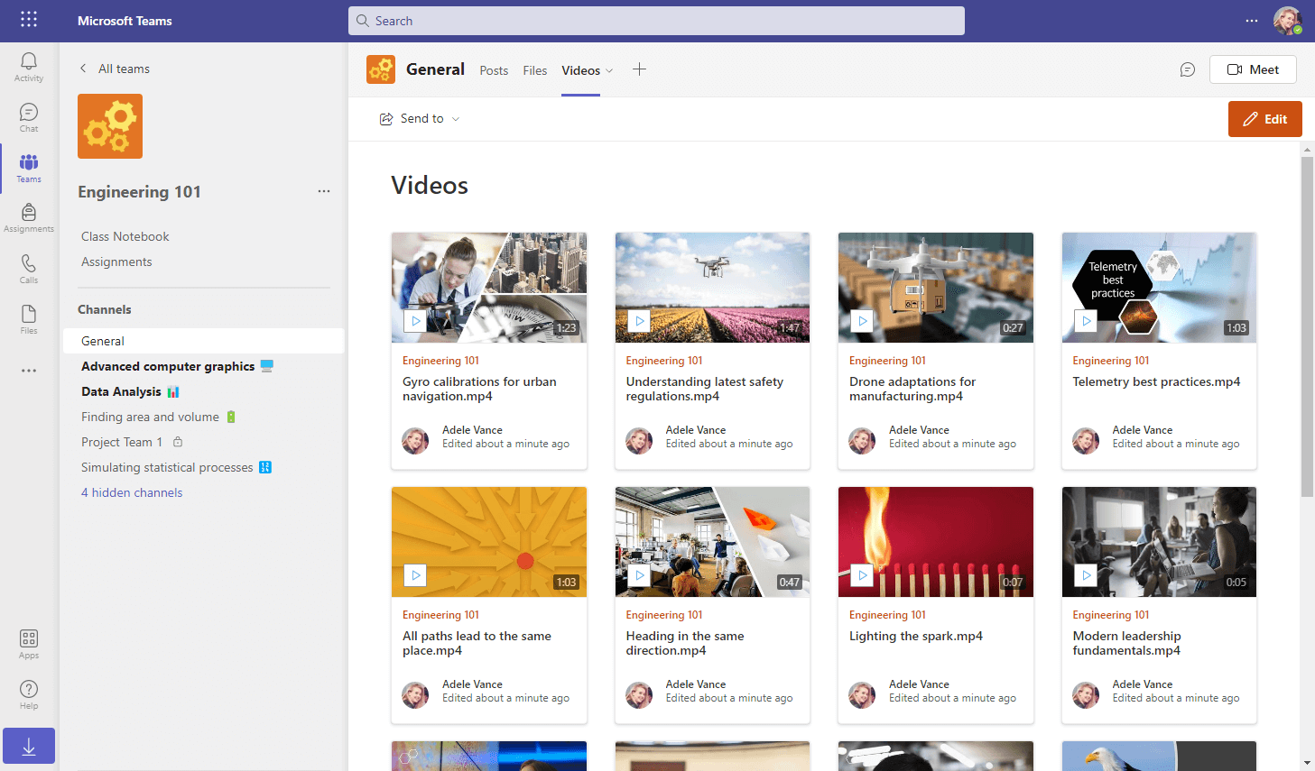Open the Send to dropdown
This screenshot has width=1315, height=771.
click(x=420, y=118)
